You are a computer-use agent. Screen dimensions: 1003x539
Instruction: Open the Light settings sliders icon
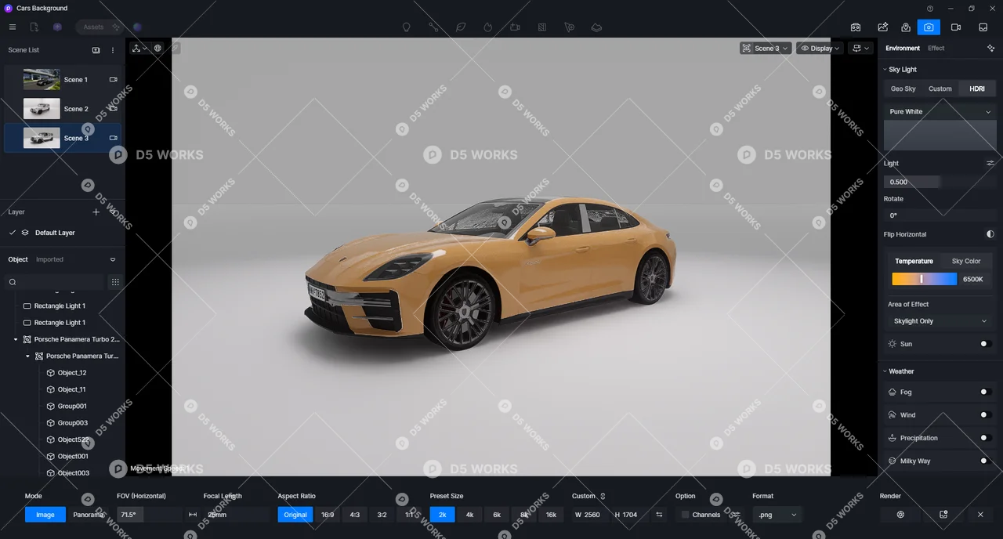click(x=990, y=164)
